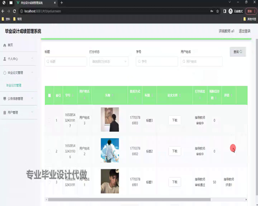258x206 pixels.
Task: Open the browser side panel icon
Action: click(x=224, y=11)
